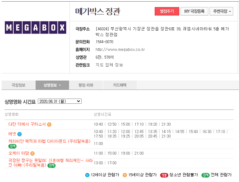The image size is (239, 182).
Task: Click the phone number 1544-0070
Action: pos(104,42)
